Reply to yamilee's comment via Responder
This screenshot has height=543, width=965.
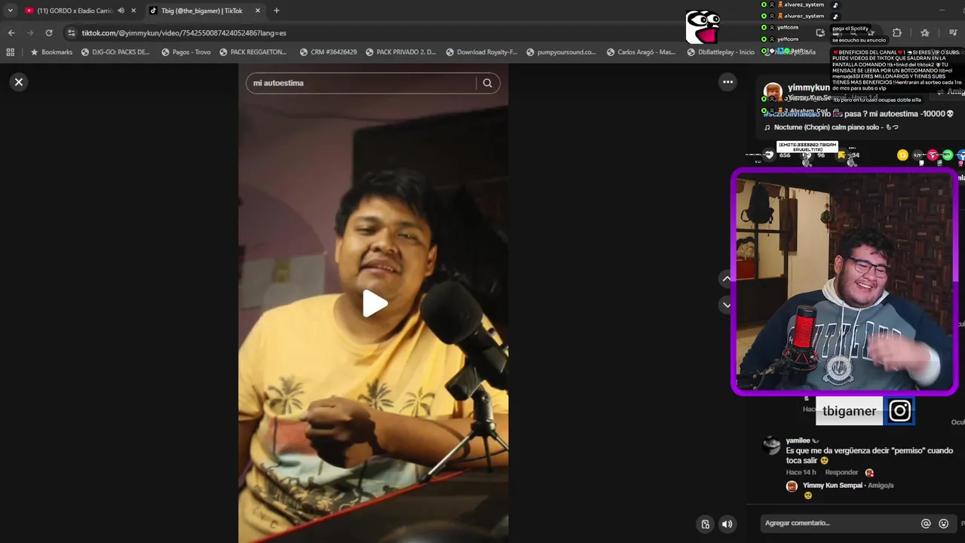point(841,473)
